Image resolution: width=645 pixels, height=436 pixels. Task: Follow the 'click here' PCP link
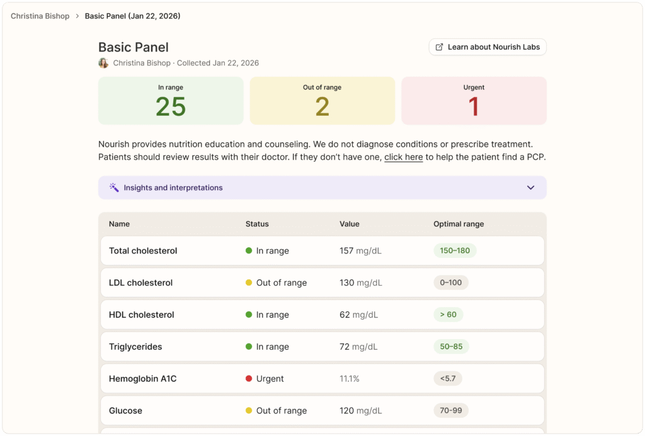403,157
